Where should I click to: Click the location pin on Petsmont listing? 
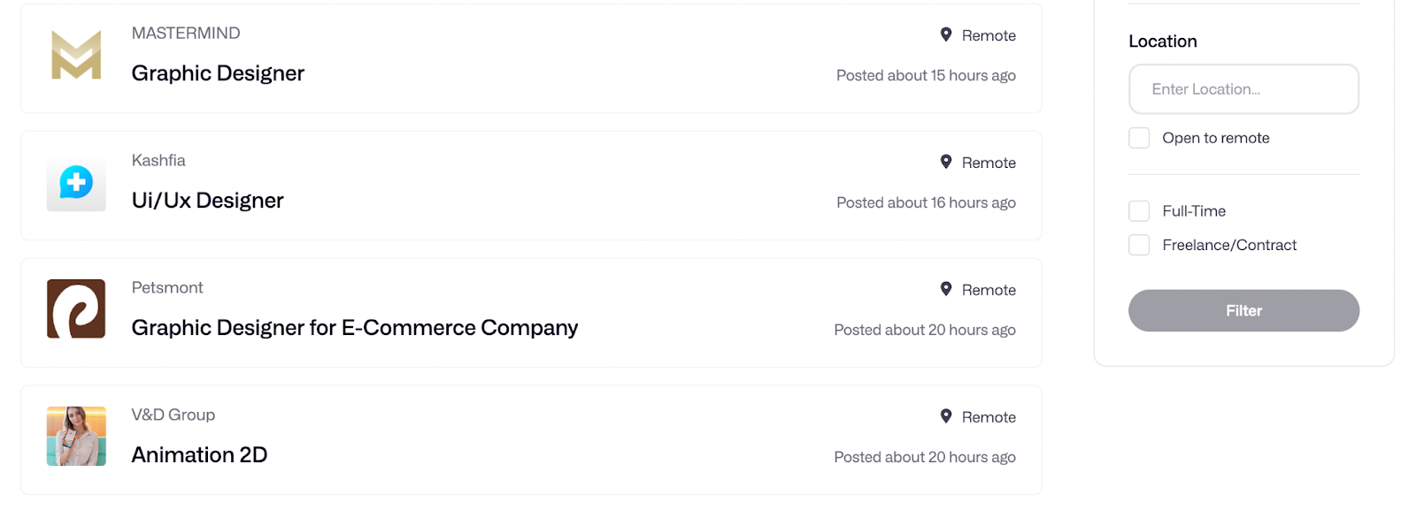coord(946,289)
